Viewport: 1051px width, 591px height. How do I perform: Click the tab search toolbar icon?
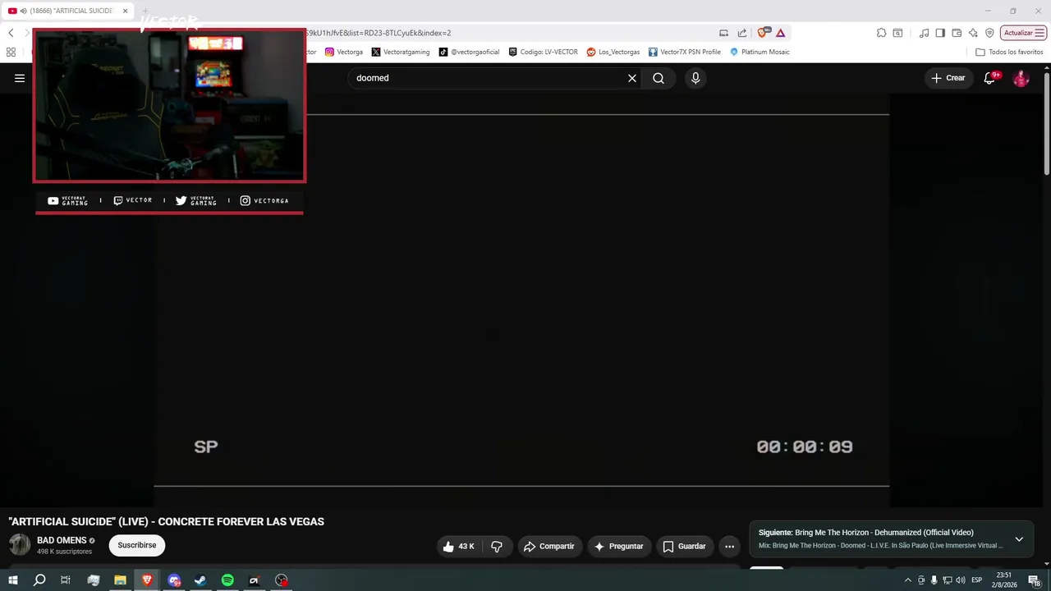[x=897, y=33]
